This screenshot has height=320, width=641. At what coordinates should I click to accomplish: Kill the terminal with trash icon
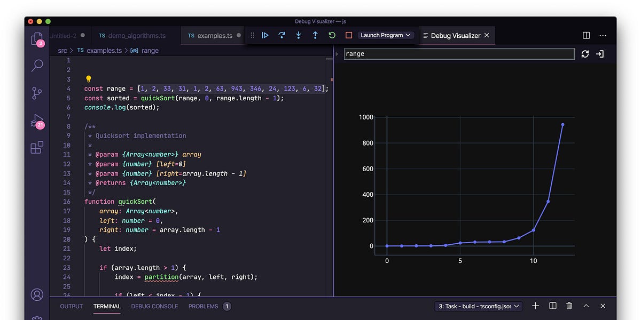(569, 306)
